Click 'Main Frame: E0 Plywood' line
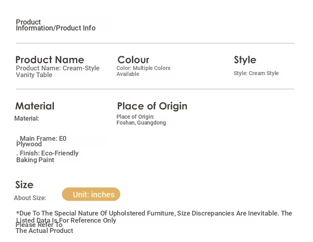 click(x=41, y=141)
